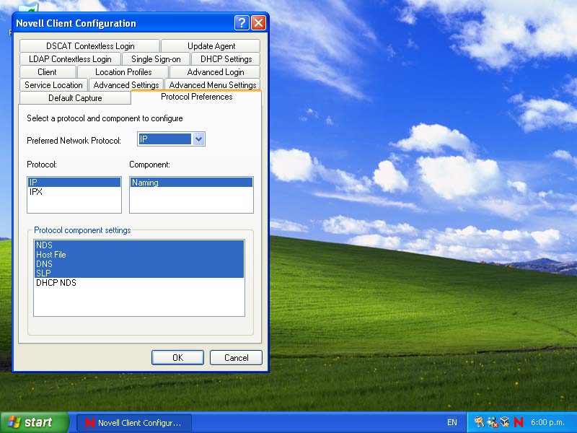Select the Protocol Preferences tab
Viewport: 577px width, 433px height.
pyautogui.click(x=196, y=97)
